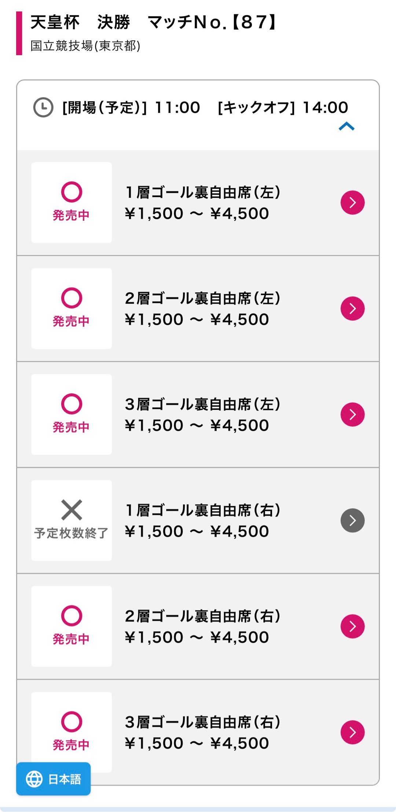
Task: Click 発売中 status box for 3層ゴール裏自由席(左)
Action: (x=71, y=415)
